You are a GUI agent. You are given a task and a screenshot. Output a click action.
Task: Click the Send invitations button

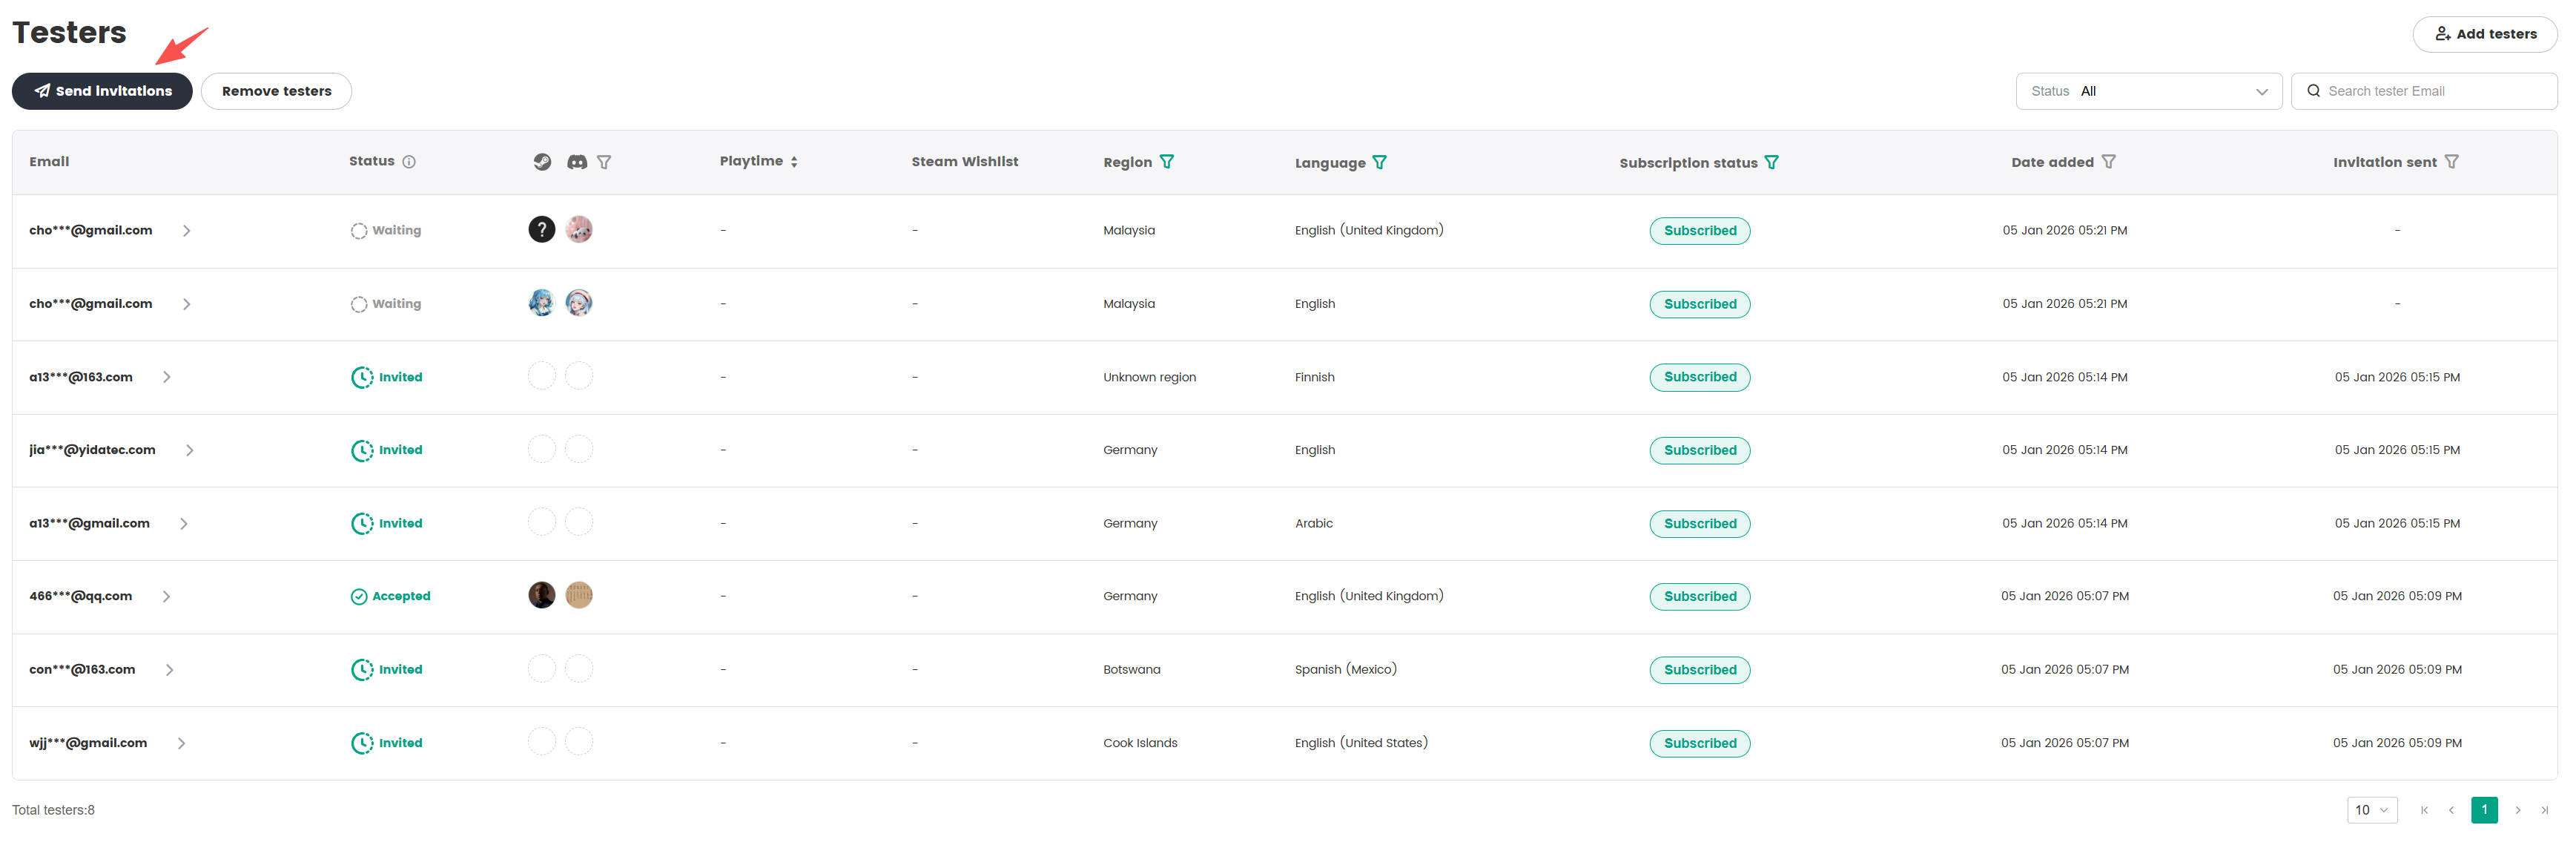pyautogui.click(x=102, y=91)
